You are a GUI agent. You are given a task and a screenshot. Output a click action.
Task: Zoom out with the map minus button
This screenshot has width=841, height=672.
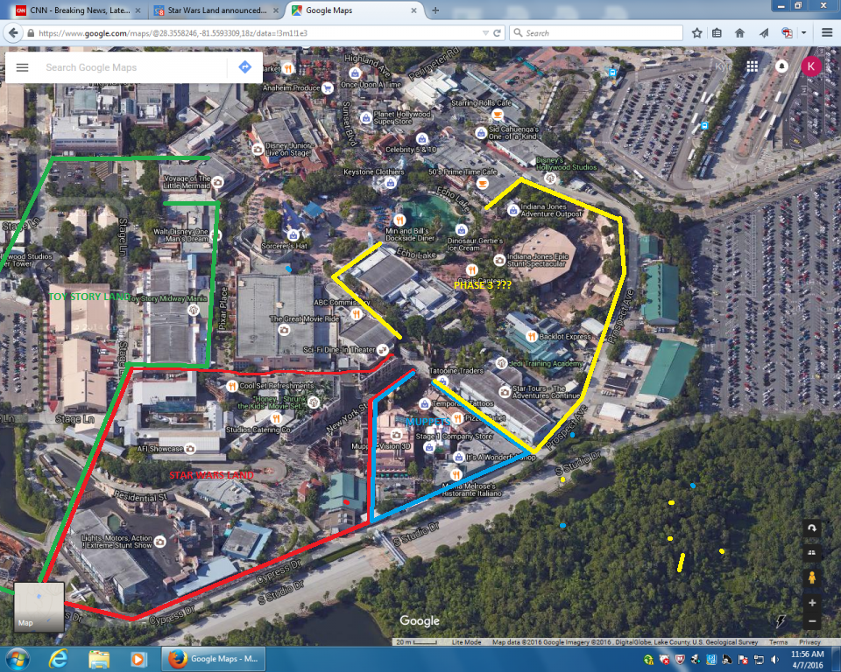click(x=812, y=621)
